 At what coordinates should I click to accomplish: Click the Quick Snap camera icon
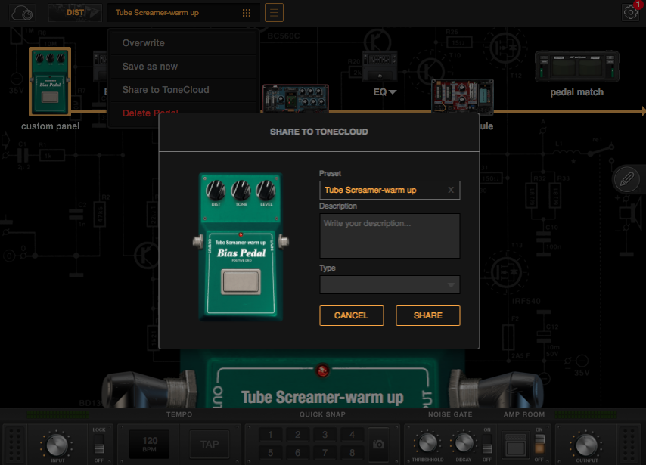[380, 444]
